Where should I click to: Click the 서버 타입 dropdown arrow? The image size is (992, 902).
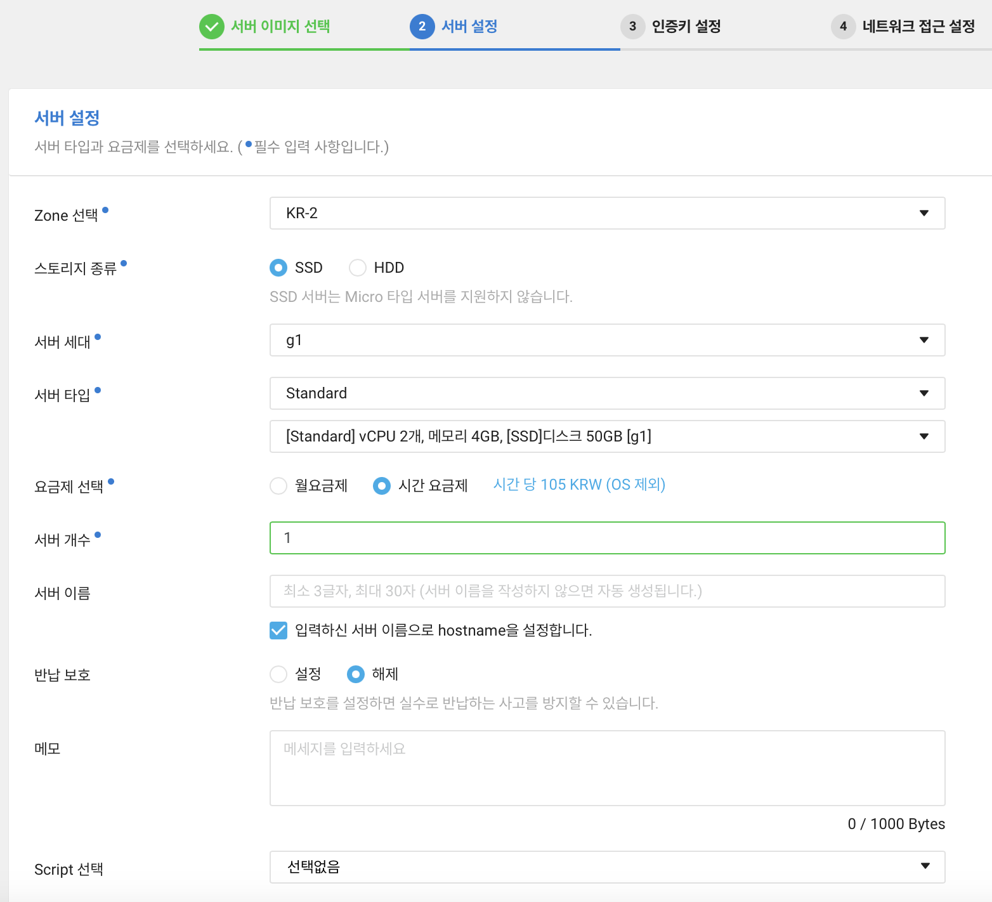coord(924,393)
